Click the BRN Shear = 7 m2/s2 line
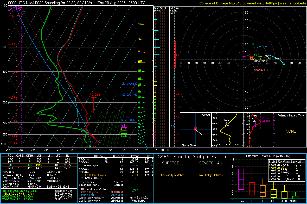The height and width of the screenshot is (204, 307). coord(101,182)
